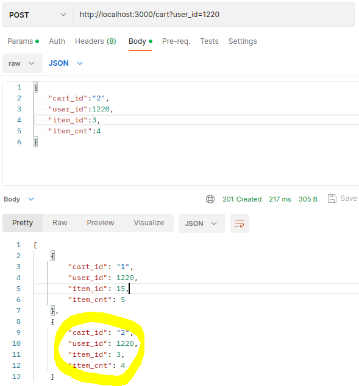
Task: Open the Headers (8) tab
Action: [x=96, y=41]
